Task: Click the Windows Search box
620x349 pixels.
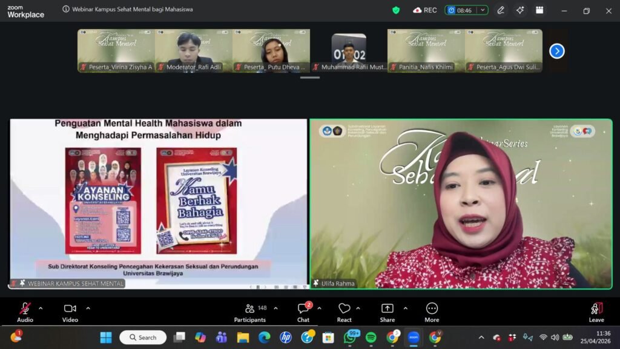Action: 144,337
